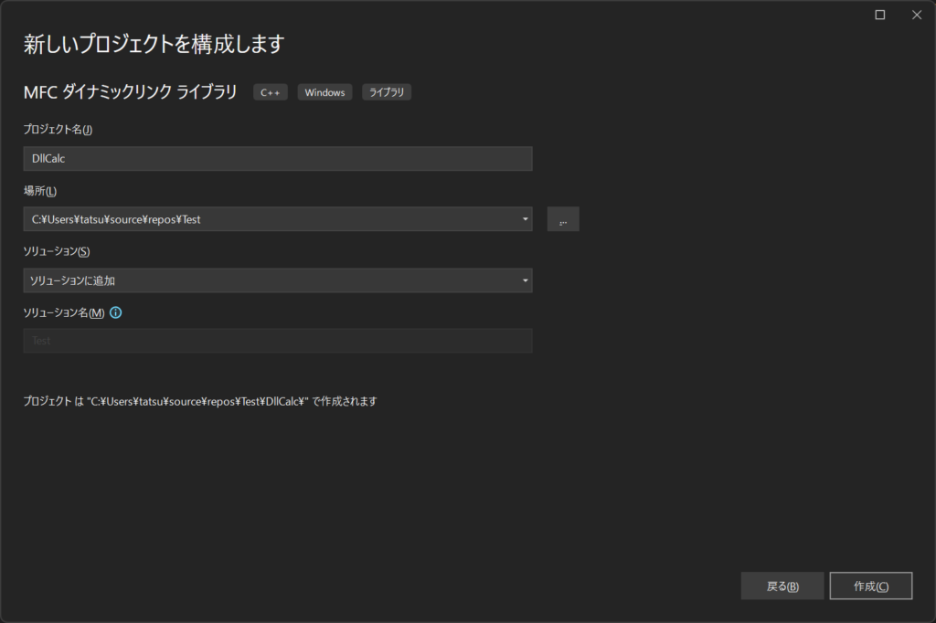The width and height of the screenshot is (936, 623).
Task: Close the new project dialog
Action: coord(916,15)
